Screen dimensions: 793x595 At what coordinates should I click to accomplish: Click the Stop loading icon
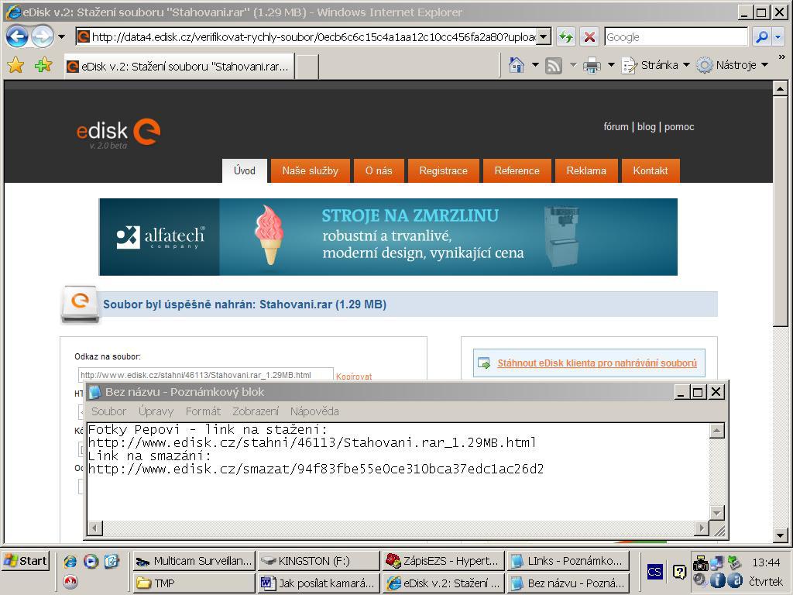(x=589, y=36)
